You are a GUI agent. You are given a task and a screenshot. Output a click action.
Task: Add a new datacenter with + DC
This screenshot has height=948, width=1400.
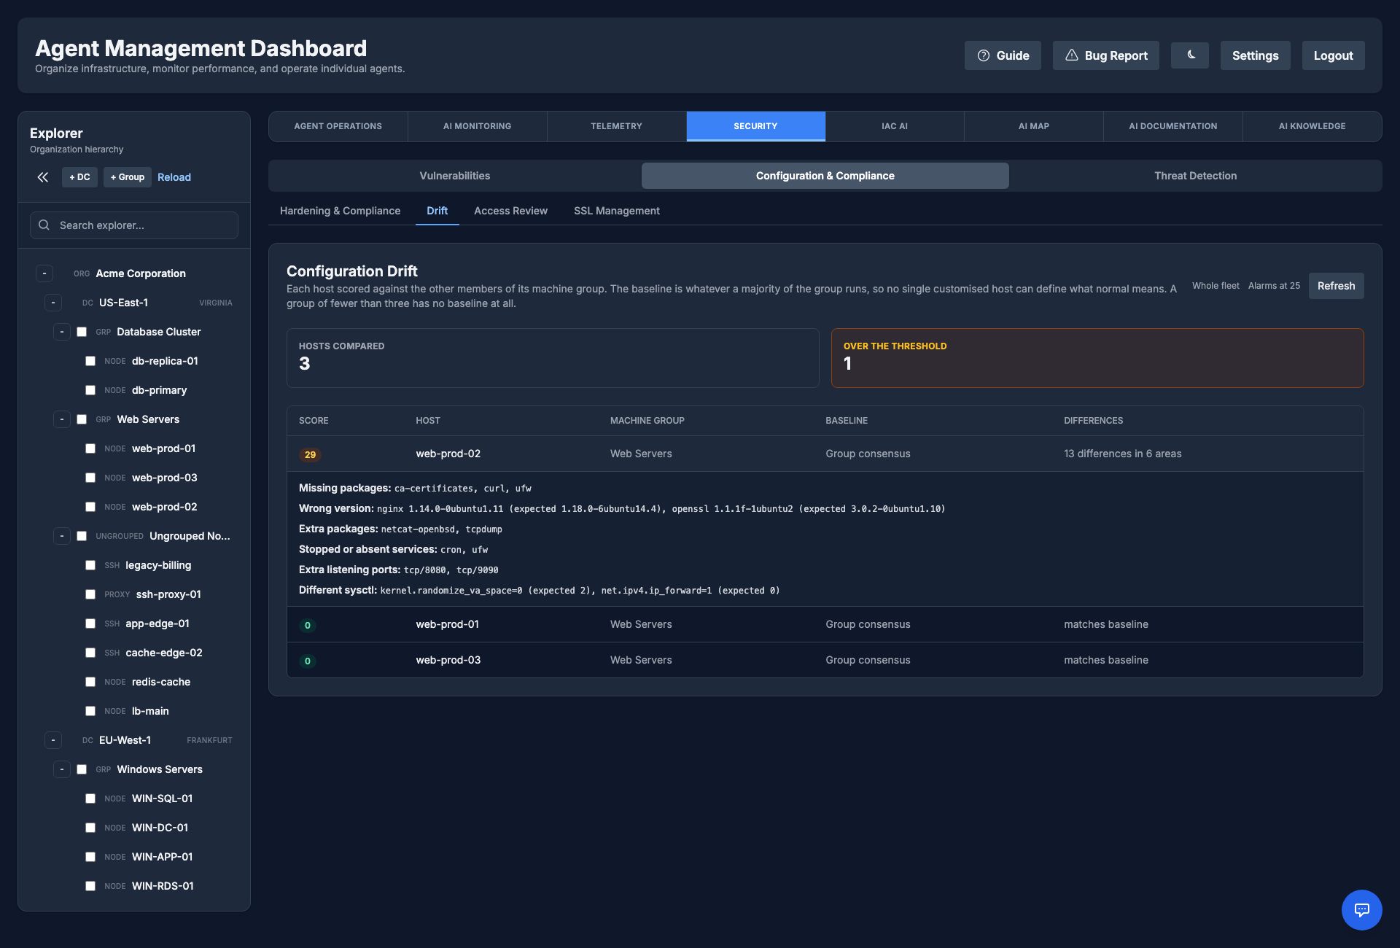(79, 177)
